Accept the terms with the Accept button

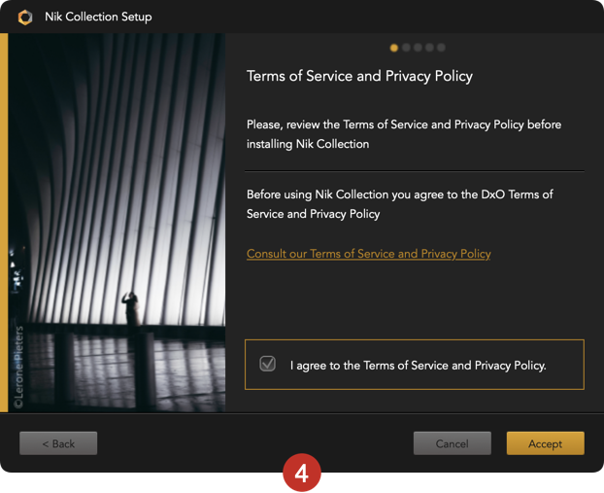545,443
